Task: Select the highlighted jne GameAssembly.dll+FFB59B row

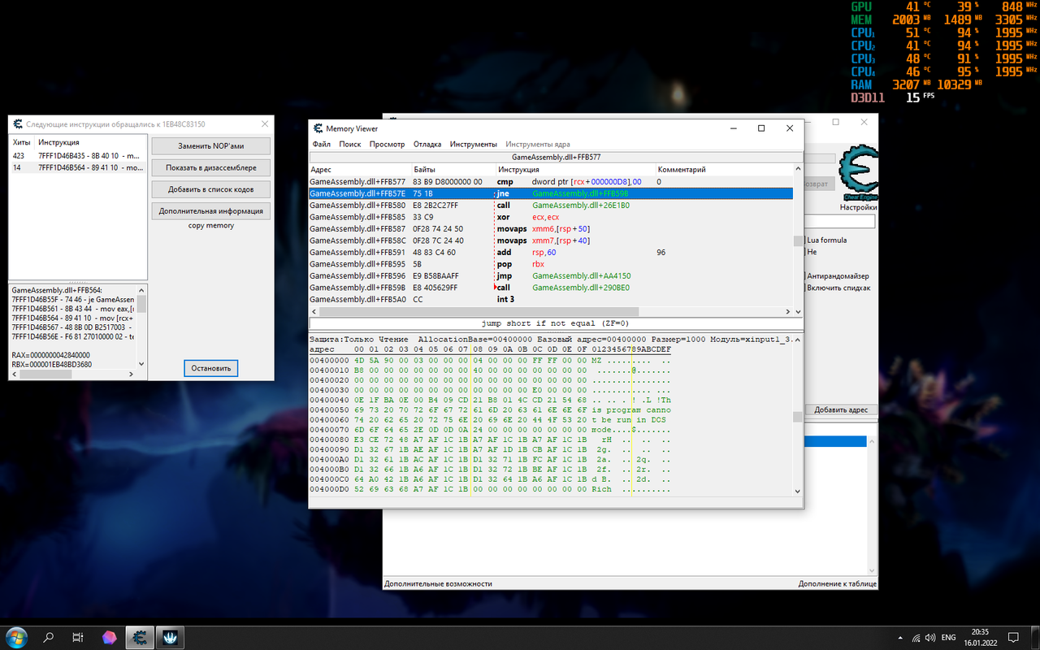Action: pos(551,193)
